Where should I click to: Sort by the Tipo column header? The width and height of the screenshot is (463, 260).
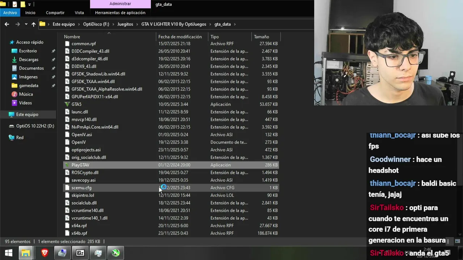coord(214,37)
